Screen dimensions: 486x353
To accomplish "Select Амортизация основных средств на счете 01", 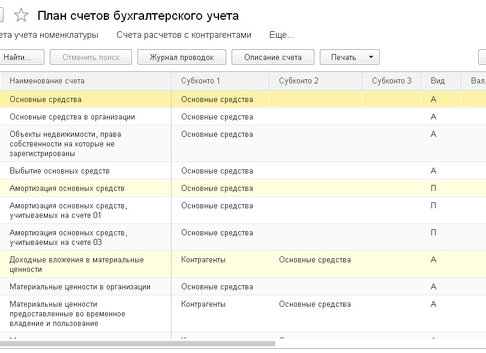I will pos(243,210).
